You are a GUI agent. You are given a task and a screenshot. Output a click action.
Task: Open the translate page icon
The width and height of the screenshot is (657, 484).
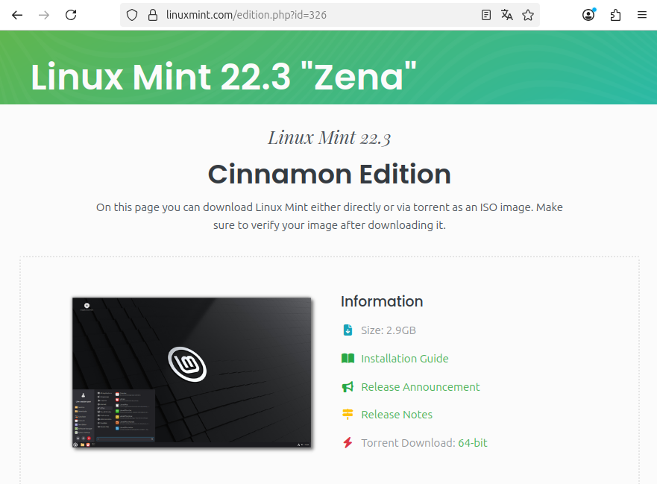(507, 15)
